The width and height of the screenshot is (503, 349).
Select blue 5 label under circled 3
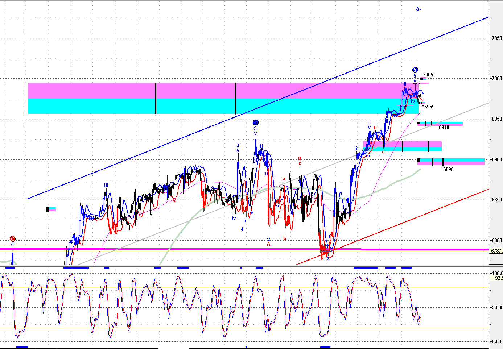pyautogui.click(x=255, y=128)
